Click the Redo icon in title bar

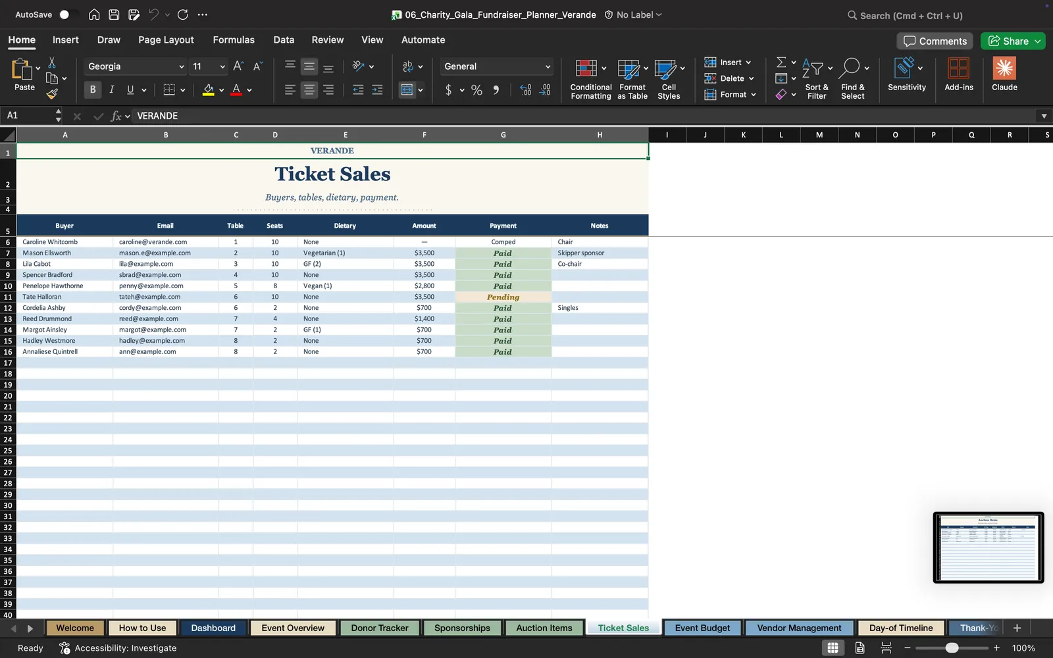pos(183,14)
